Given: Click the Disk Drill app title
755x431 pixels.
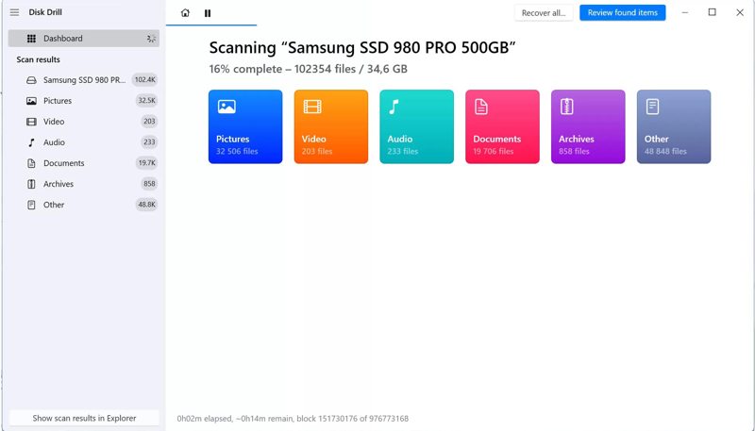Looking at the screenshot, I should [45, 12].
